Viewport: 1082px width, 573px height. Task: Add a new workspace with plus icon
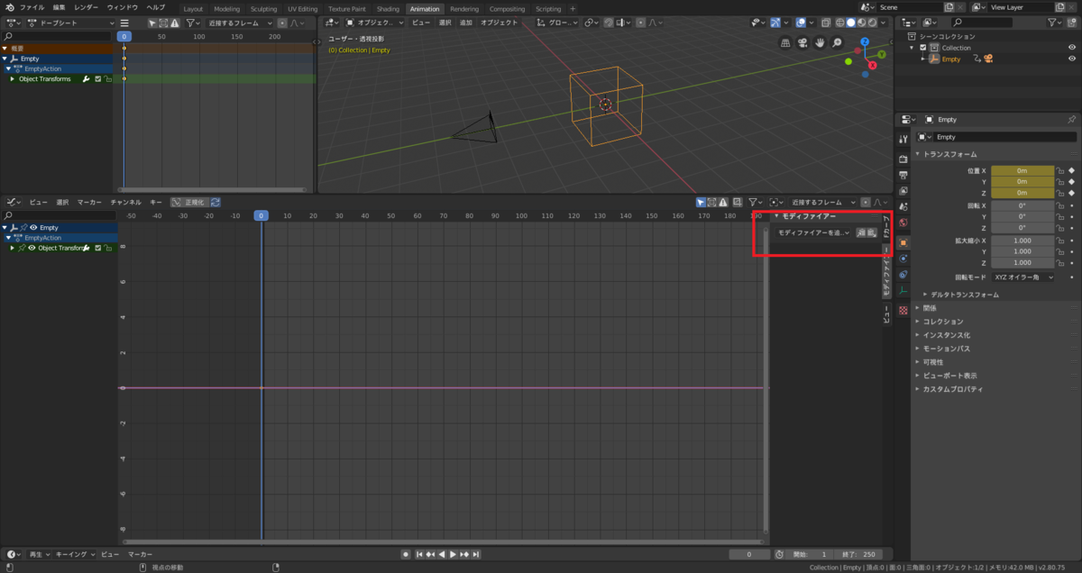click(x=573, y=8)
